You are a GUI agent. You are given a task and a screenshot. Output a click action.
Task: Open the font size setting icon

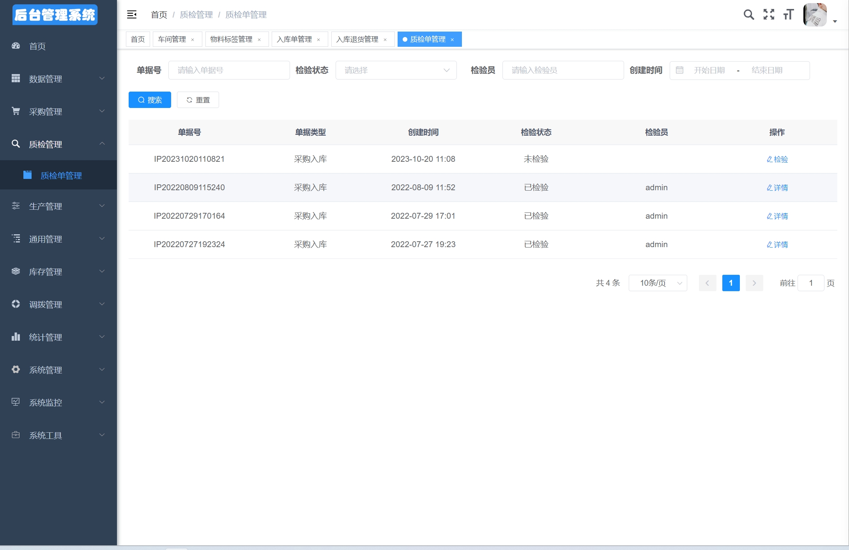point(789,15)
